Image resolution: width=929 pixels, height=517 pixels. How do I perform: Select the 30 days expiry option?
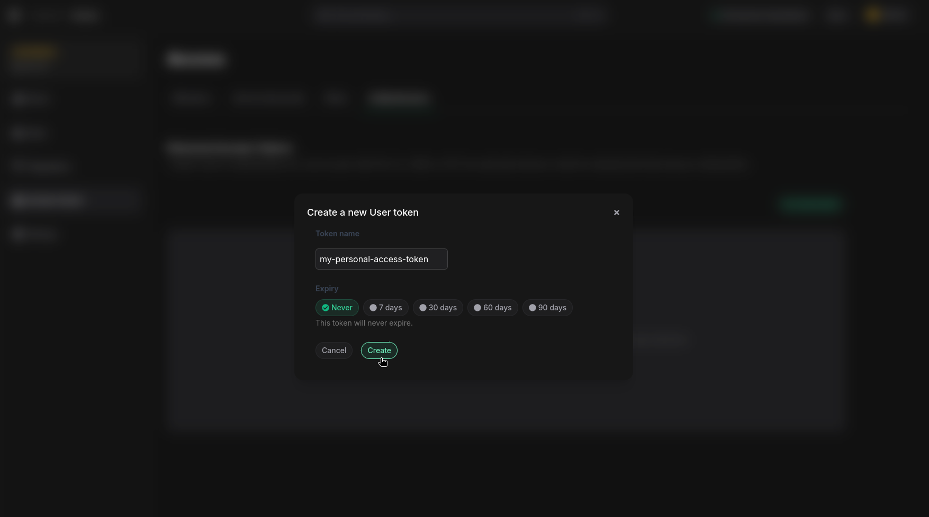(x=438, y=307)
